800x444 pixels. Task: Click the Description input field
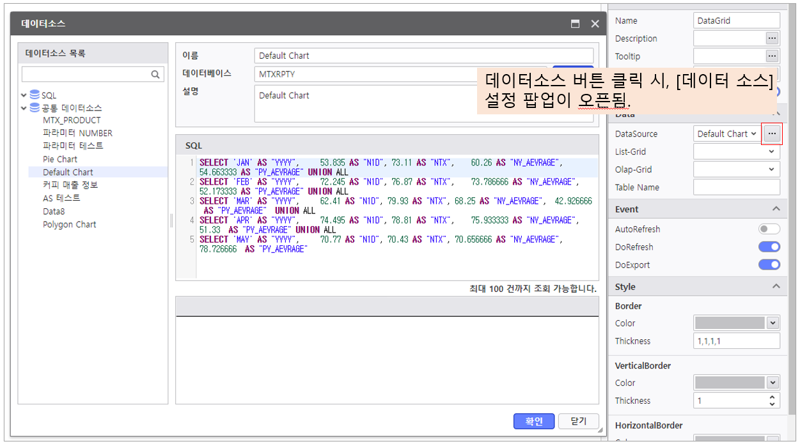coord(729,38)
